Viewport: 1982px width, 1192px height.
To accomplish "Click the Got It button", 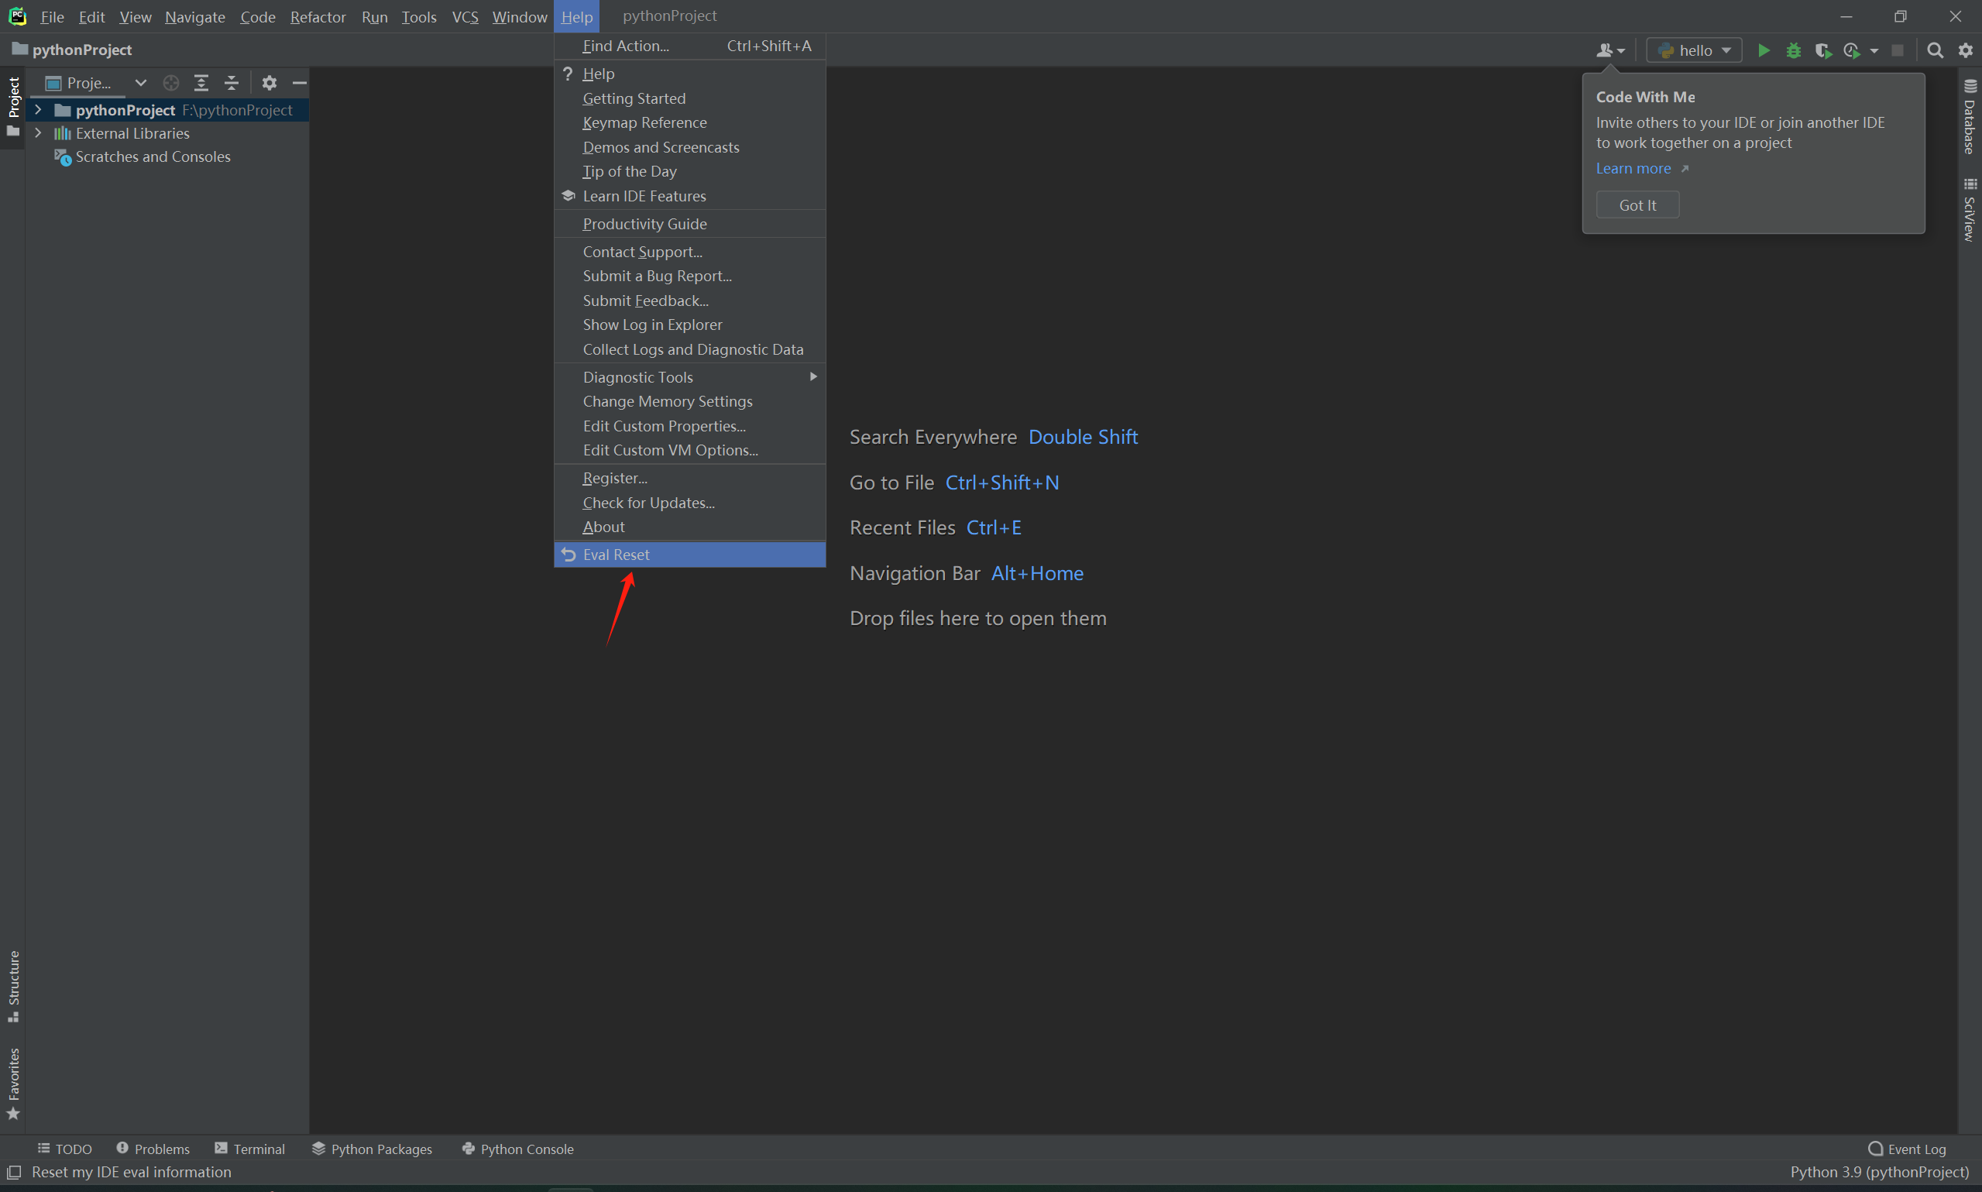I will [1637, 204].
